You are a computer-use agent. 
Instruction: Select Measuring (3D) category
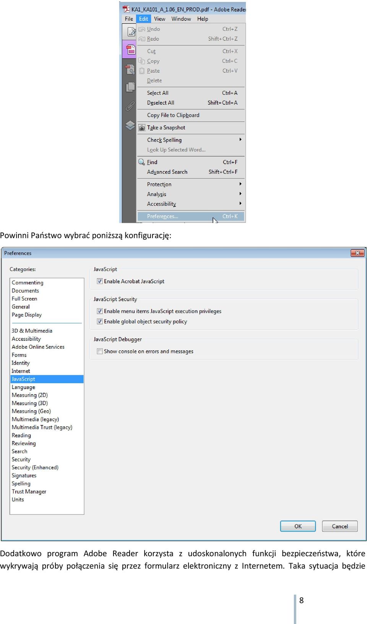30,403
